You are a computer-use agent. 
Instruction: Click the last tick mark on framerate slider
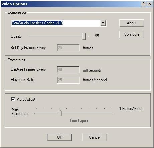[x=111, y=109]
